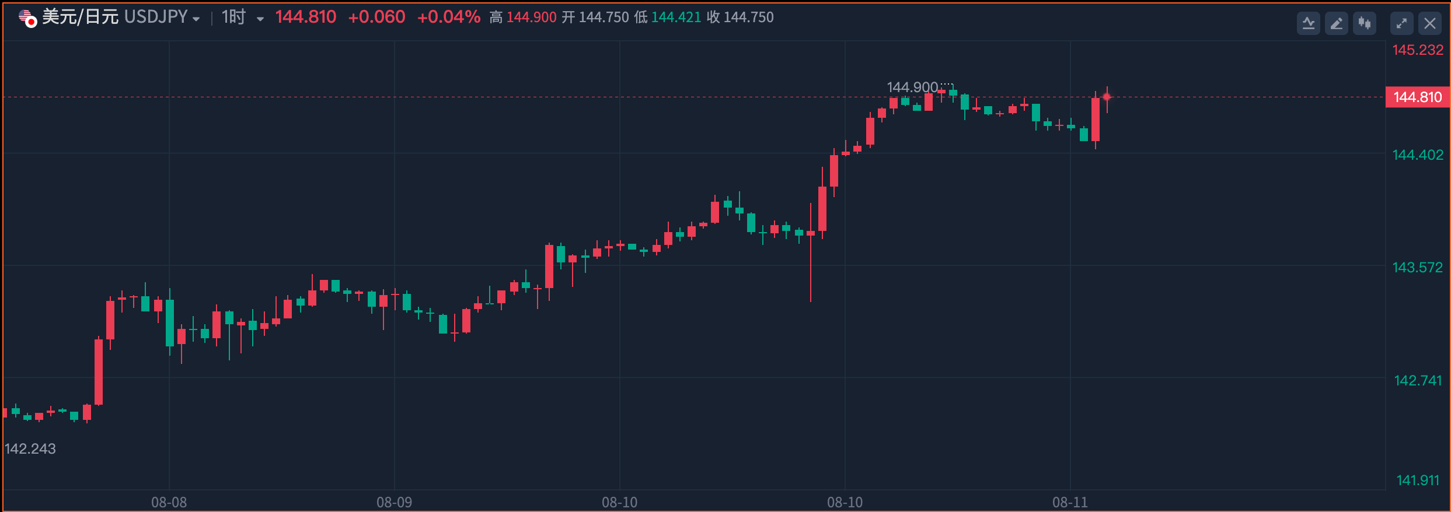Click the green low value 144.421
The width and height of the screenshot is (1451, 512).
[676, 17]
